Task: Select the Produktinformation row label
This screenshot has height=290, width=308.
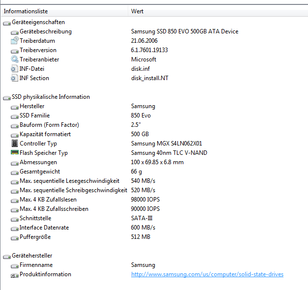Action: click(45, 274)
